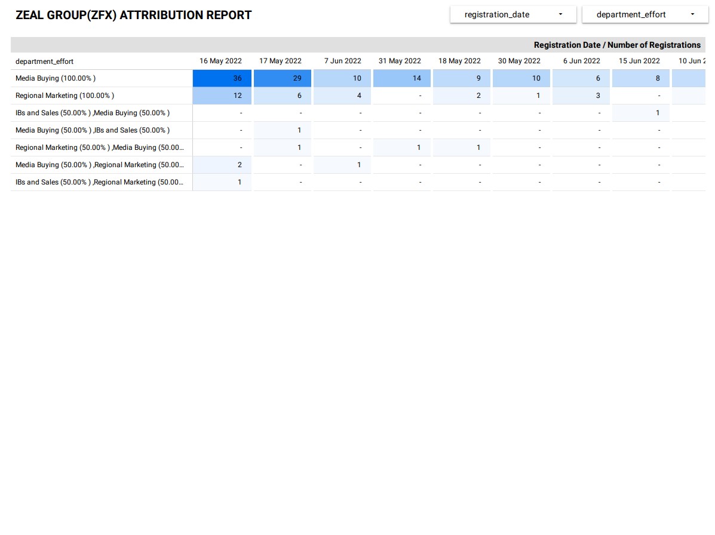Click Regional Marketing 100% value for 17 May 2022
This screenshot has height=535, width=715.
tap(283, 96)
